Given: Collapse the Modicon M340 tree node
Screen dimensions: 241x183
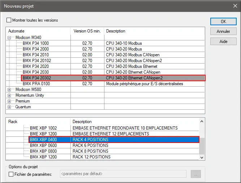Looking at the screenshot, I should (9, 38).
